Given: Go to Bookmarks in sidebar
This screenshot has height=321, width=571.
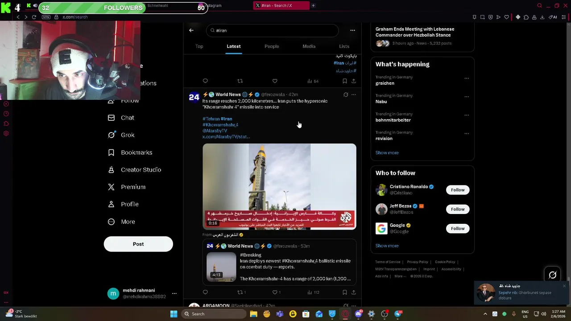Looking at the screenshot, I should point(130,152).
